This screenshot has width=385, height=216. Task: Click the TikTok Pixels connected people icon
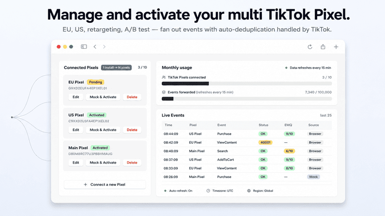(164, 77)
